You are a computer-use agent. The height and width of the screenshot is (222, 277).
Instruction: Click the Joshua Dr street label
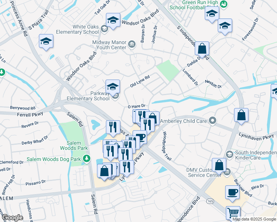pyautogui.click(x=154, y=34)
